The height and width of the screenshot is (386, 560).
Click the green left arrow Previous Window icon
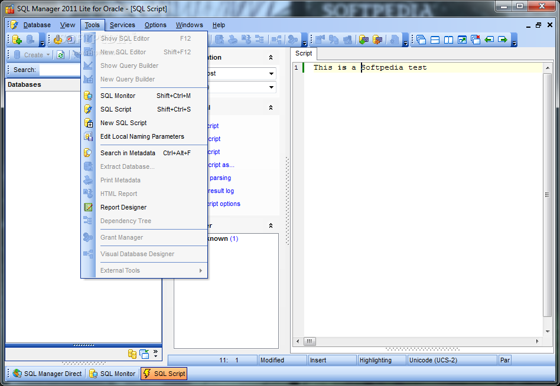(x=489, y=39)
